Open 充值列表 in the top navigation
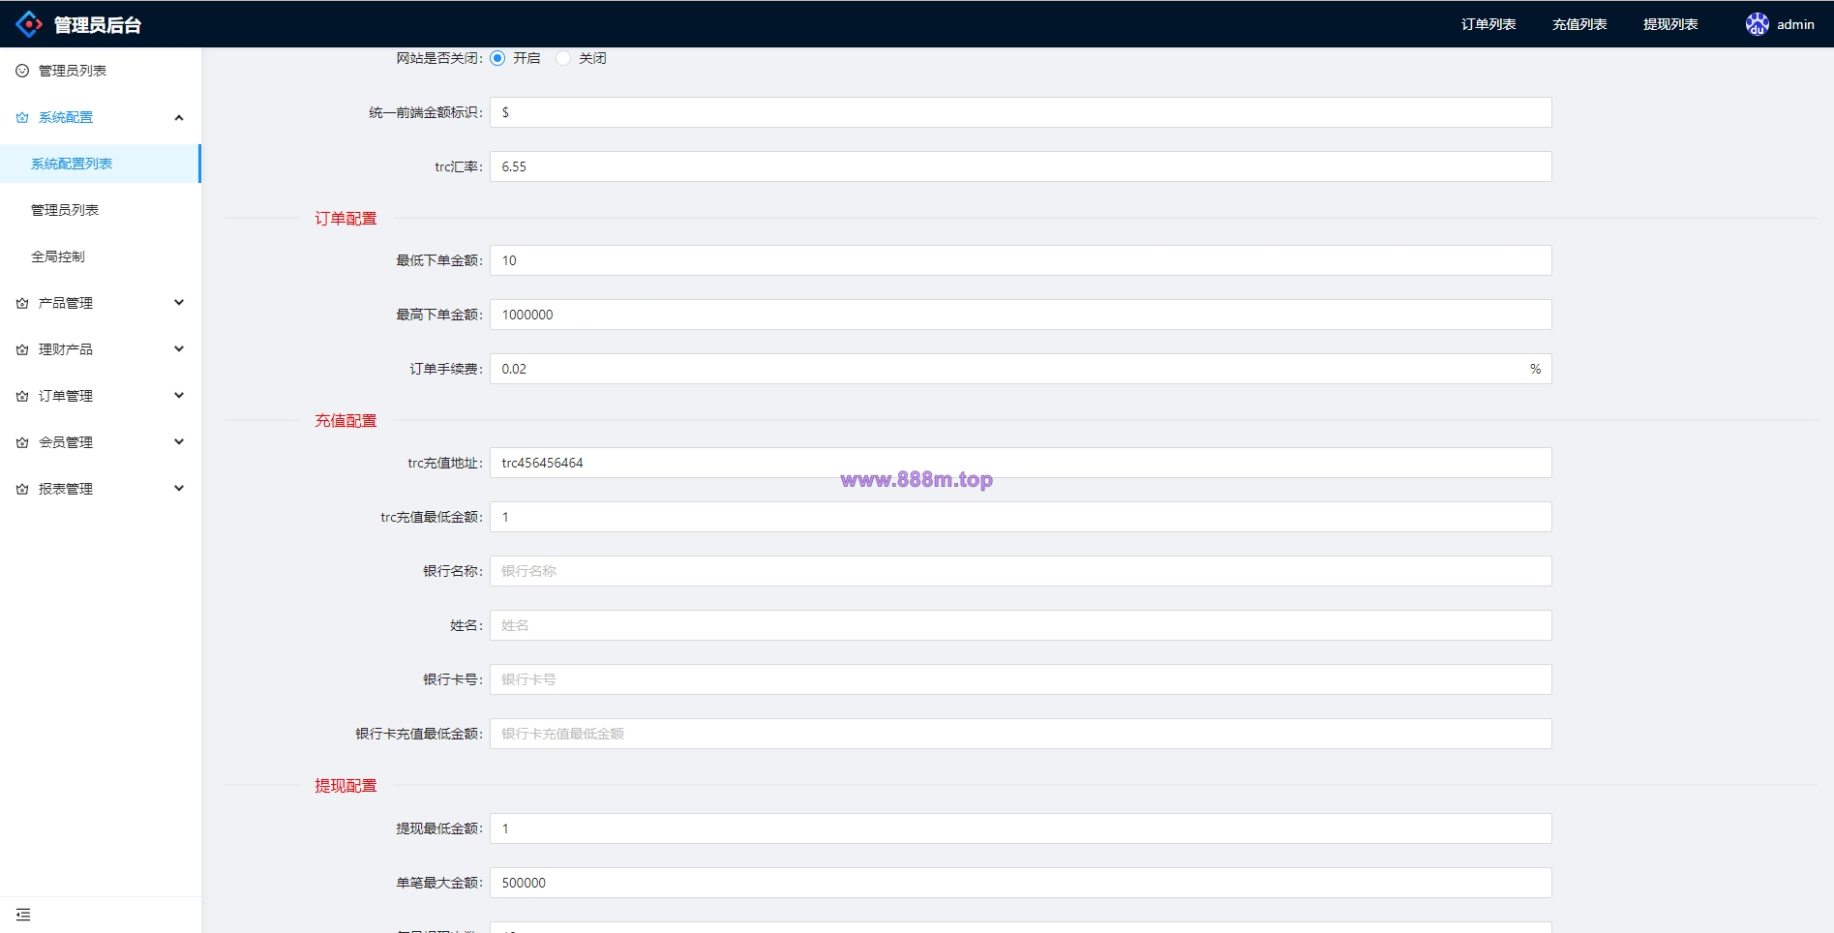1834x933 pixels. 1579,24
